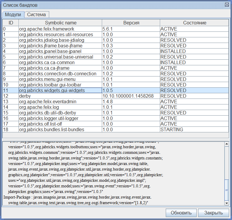The image size is (232, 220).
Task: Select org.jabricks.universal.base-universal entry
Action: point(60,57)
